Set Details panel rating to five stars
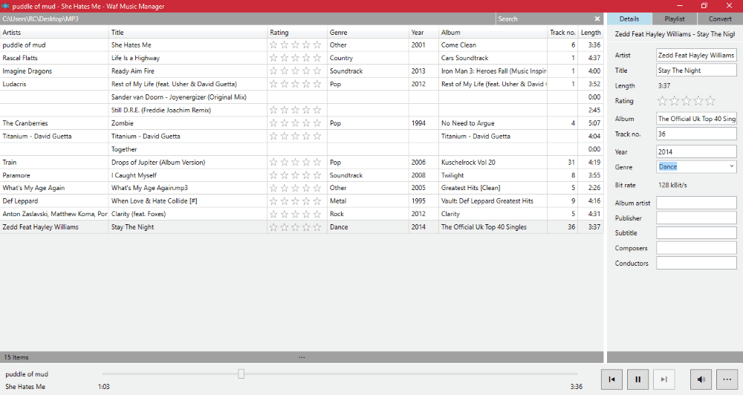 (710, 101)
